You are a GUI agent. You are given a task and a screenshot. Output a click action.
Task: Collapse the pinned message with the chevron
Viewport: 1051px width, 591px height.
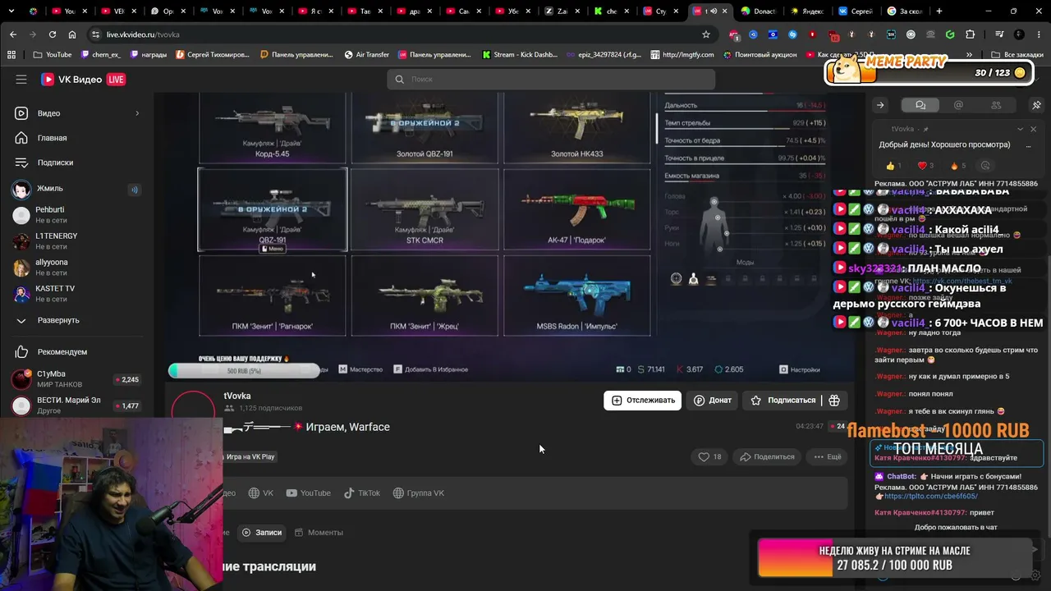tap(1020, 129)
